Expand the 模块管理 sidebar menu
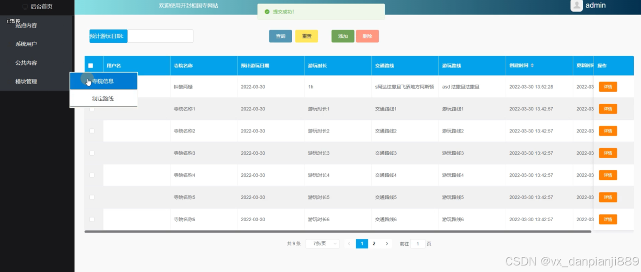The height and width of the screenshot is (272, 641). (26, 82)
